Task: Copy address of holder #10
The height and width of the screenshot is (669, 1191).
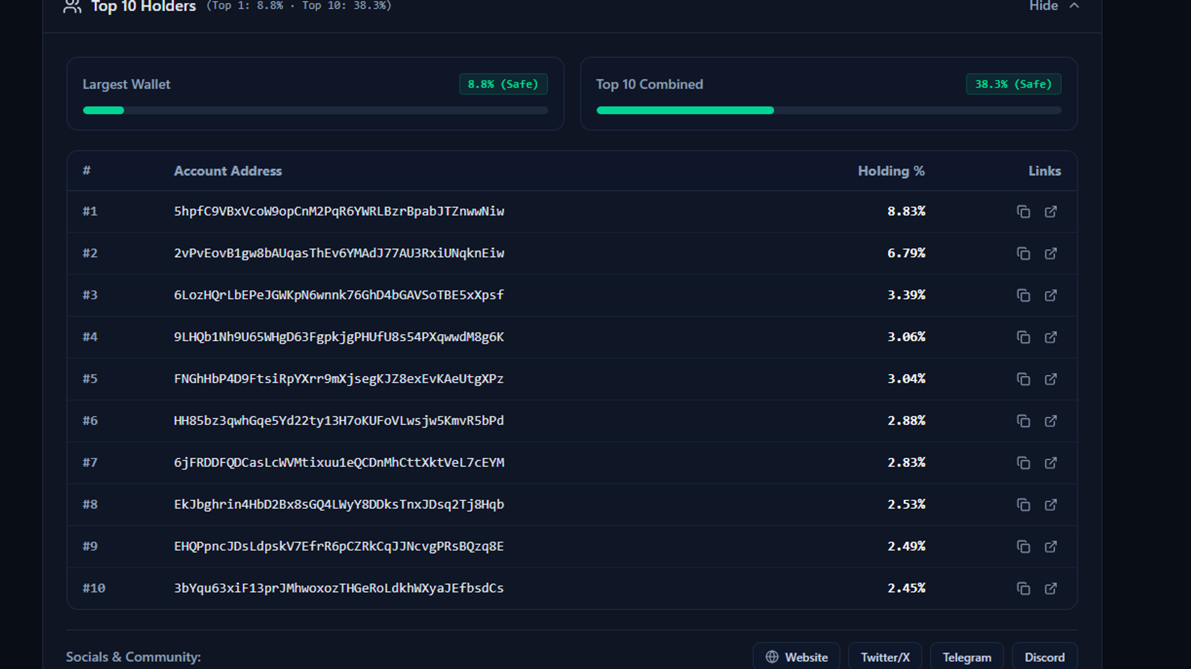Action: (1023, 588)
